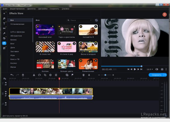Add a marker with the flag icon
This screenshot has height=122, width=170.
click(73, 75)
